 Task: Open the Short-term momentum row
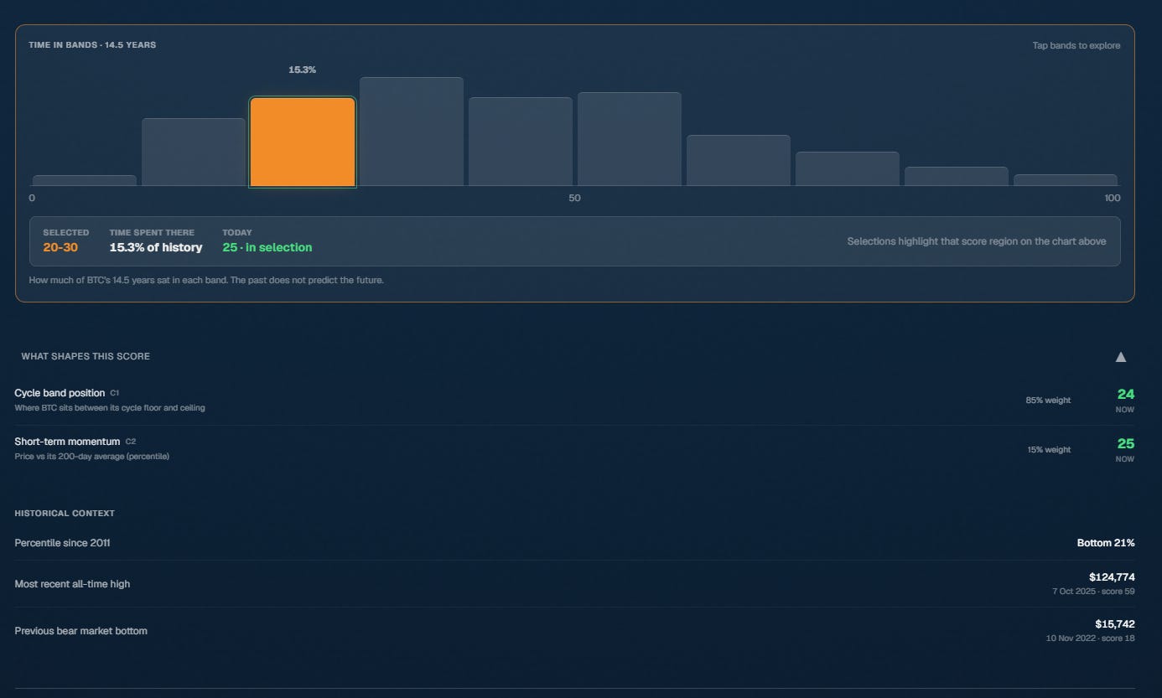pos(574,449)
